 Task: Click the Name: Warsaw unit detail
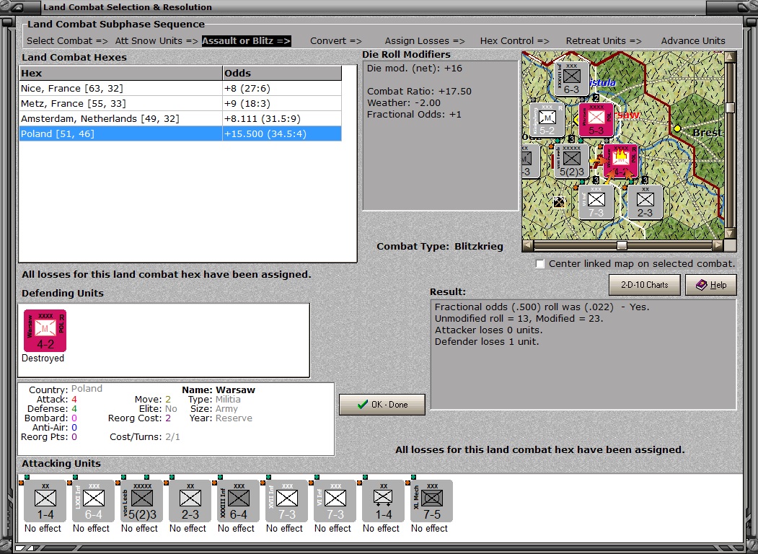point(219,390)
